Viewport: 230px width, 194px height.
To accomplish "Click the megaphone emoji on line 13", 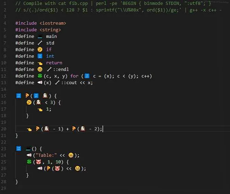I will tap(40, 82).
